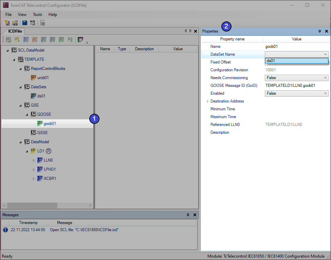Click the DS icon next to ds01
This screenshot has height=260, width=331.
pos(33,96)
